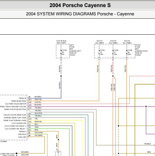Screen dimensions: 155x156
Task: Click the junction dot on the BLK/BLU wire
Action: coord(61,76)
